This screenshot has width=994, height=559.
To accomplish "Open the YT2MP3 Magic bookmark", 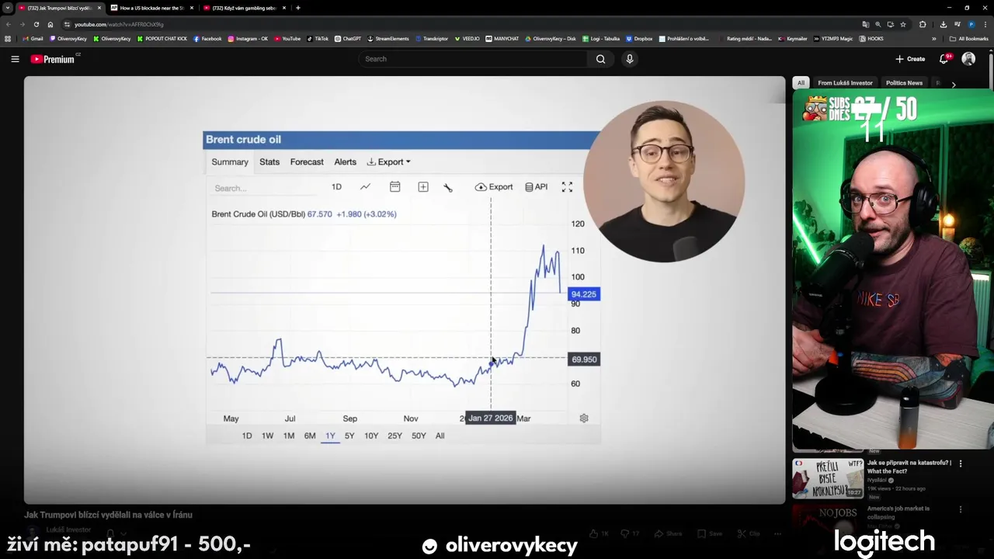I will coord(834,39).
